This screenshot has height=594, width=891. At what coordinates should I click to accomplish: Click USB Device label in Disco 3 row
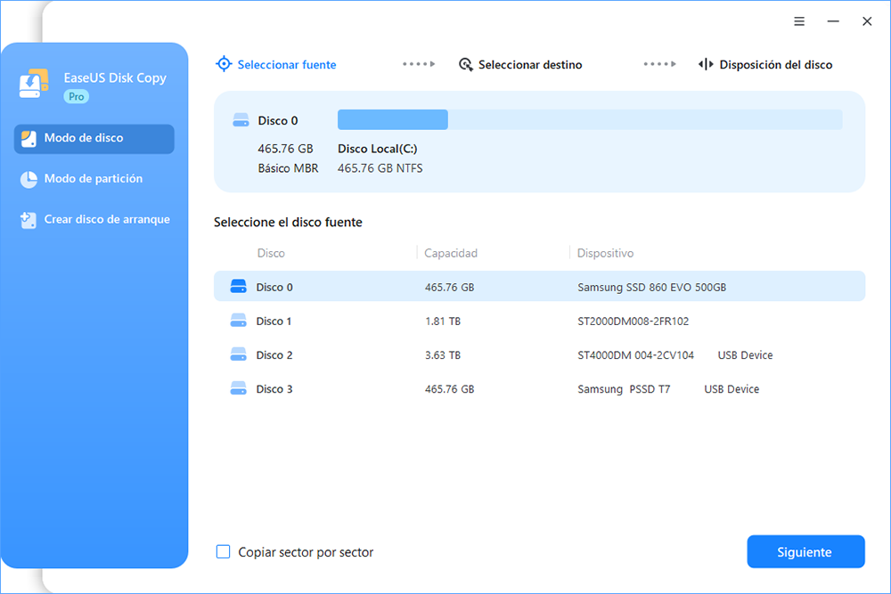(x=732, y=389)
